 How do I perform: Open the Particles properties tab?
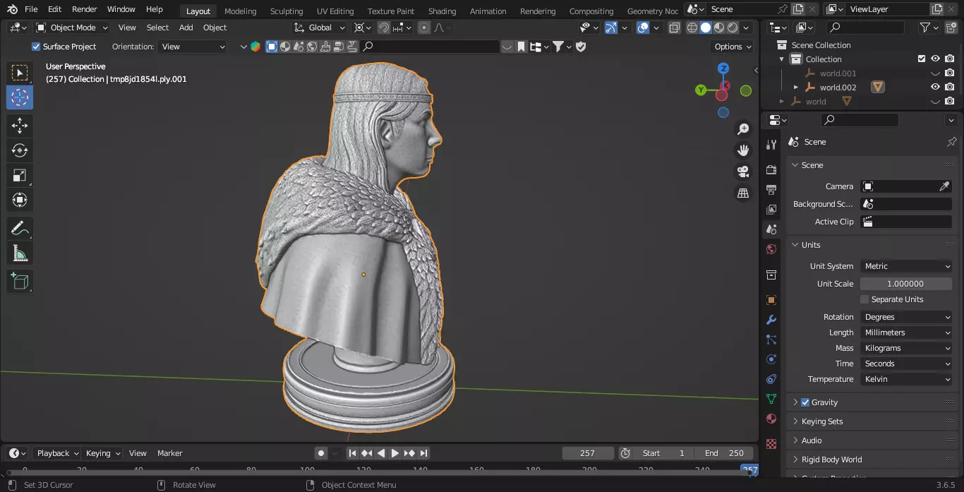coord(771,340)
